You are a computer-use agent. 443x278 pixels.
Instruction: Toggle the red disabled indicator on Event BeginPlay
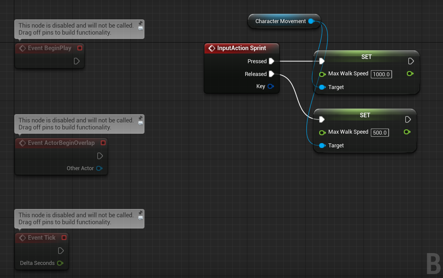click(x=79, y=48)
